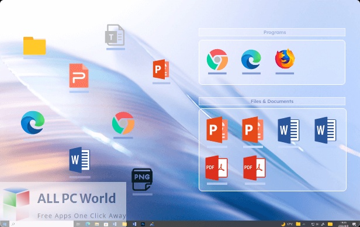The width and height of the screenshot is (360, 227).
Task: Click the taskbar search box
Action: pyautogui.click(x=41, y=224)
